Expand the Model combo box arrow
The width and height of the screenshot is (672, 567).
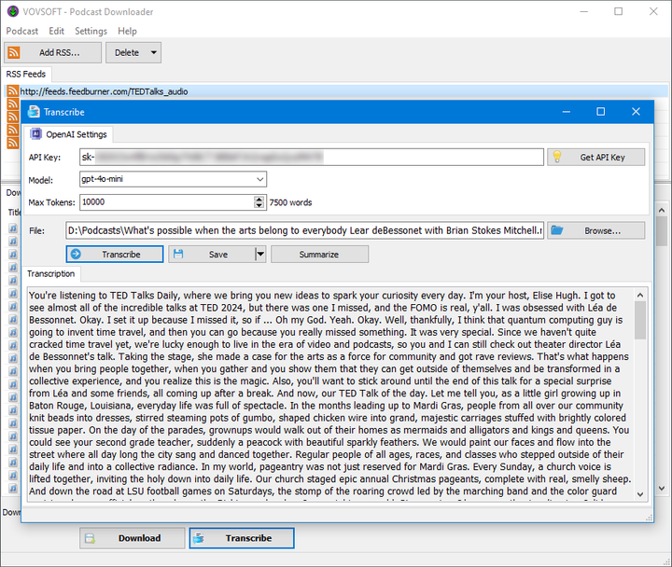259,179
